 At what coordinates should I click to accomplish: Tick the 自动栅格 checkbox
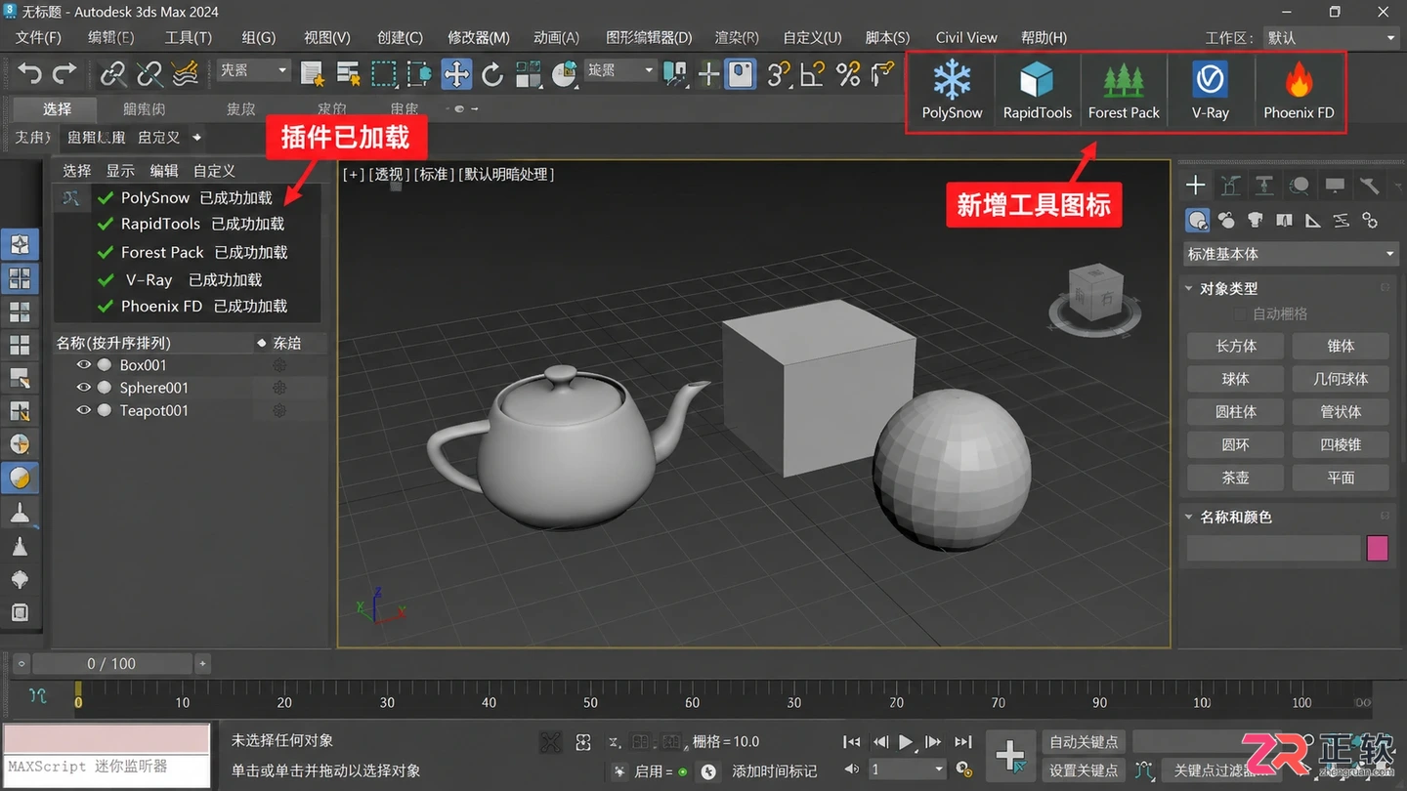coord(1241,314)
